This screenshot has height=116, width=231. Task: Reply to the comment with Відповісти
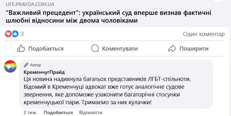coord(91,113)
